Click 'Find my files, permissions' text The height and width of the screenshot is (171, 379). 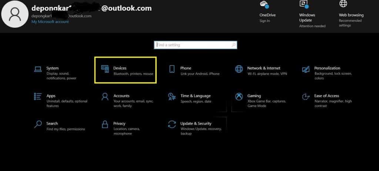[x=66, y=129]
